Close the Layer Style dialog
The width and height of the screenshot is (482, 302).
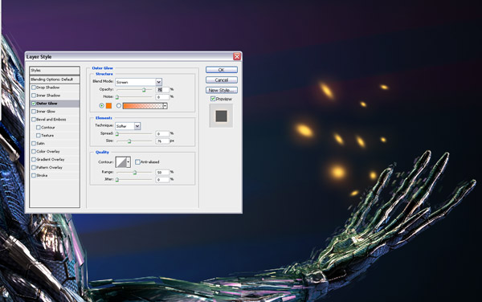237,56
